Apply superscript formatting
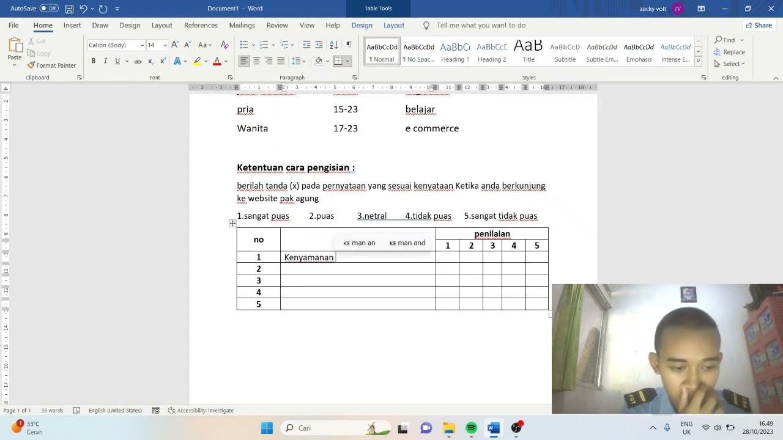783x440 pixels. click(162, 61)
